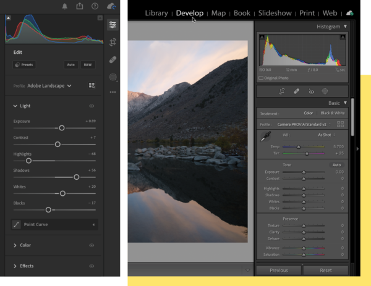Open the Adobe Landscape profile dropdown
371x286 pixels.
(49, 86)
